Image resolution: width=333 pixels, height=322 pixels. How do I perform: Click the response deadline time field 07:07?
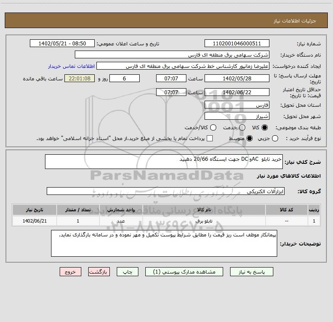171,78
